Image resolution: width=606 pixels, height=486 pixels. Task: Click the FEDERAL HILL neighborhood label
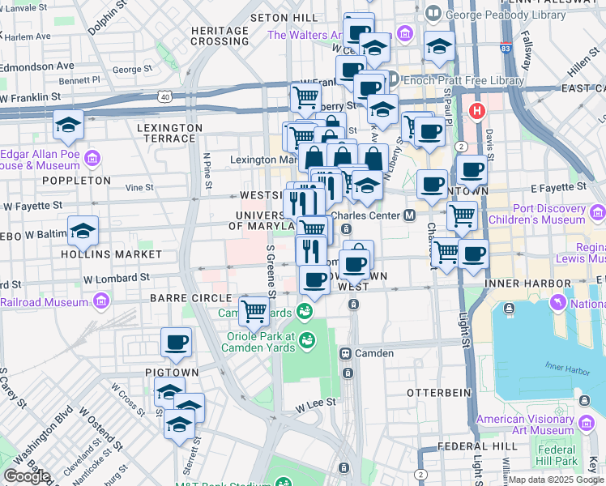pyautogui.click(x=477, y=446)
